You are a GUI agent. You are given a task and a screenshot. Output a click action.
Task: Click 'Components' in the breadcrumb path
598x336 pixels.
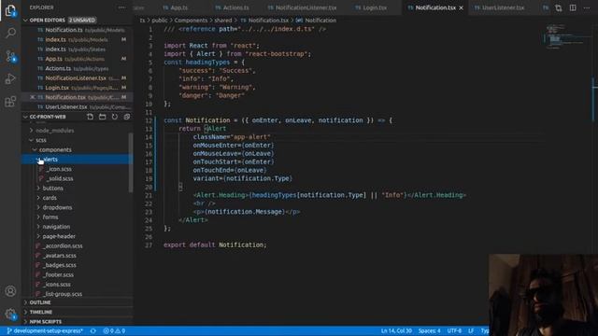pyautogui.click(x=191, y=21)
